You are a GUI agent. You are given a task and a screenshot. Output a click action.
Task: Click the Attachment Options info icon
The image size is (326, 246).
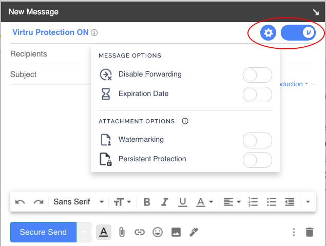pos(185,121)
